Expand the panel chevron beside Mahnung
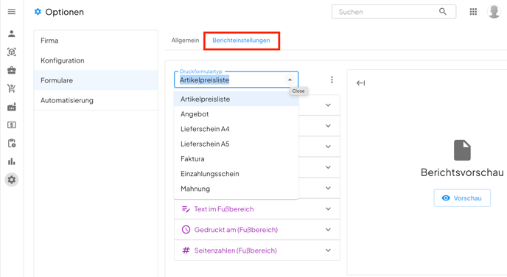This screenshot has width=507, height=277. pyautogui.click(x=328, y=188)
